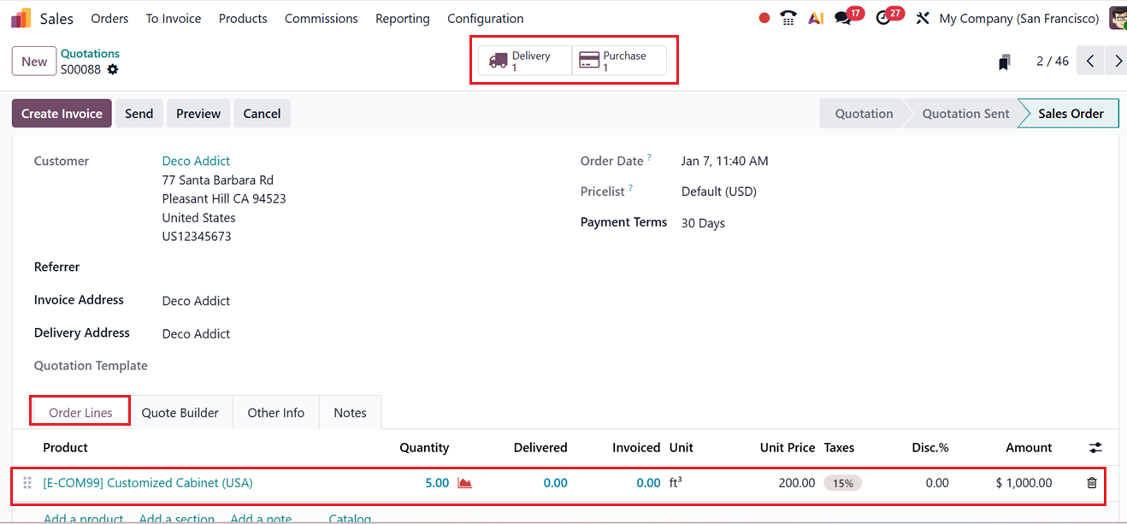Image resolution: width=1127 pixels, height=524 pixels.
Task: Open activities clock with 27 badge
Action: tap(888, 17)
